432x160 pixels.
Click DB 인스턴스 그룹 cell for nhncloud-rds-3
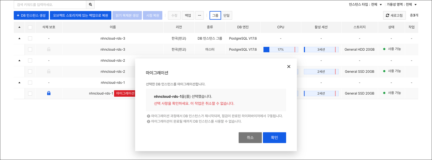click(x=210, y=39)
